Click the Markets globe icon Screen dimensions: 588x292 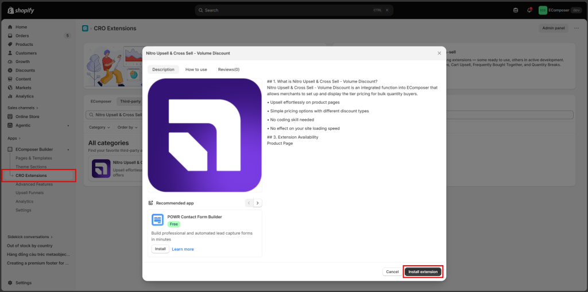point(10,88)
